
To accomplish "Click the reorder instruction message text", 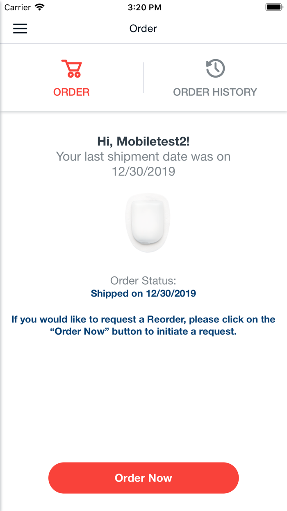I will pyautogui.click(x=143, y=325).
